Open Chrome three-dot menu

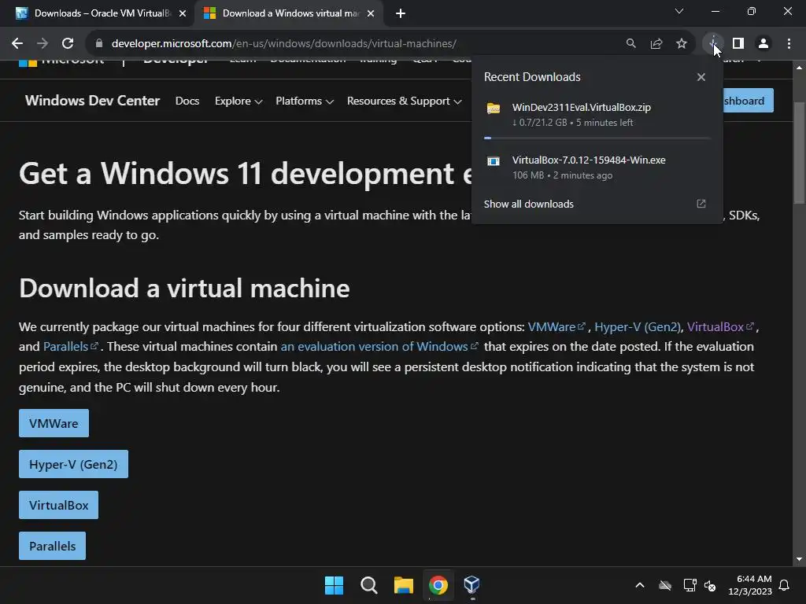(789, 44)
